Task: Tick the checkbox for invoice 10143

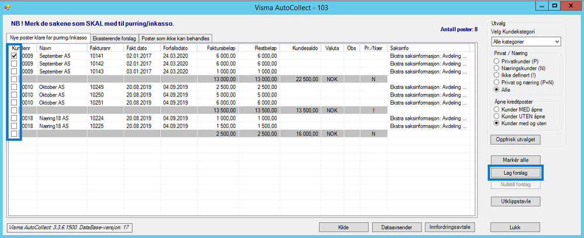Action: (14, 71)
